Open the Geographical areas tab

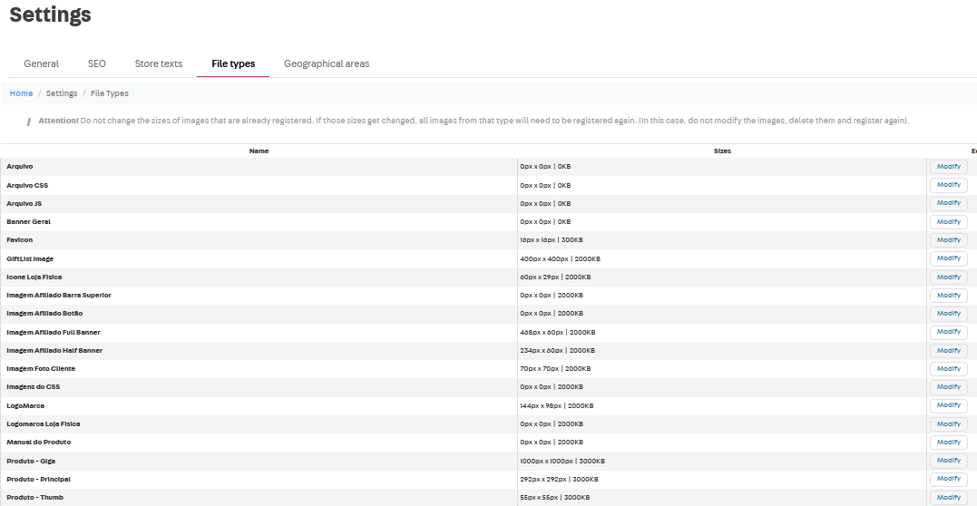coord(327,63)
